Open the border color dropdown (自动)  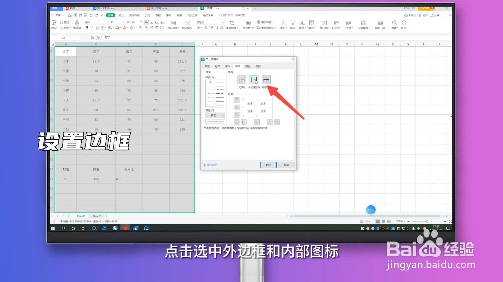pos(215,115)
